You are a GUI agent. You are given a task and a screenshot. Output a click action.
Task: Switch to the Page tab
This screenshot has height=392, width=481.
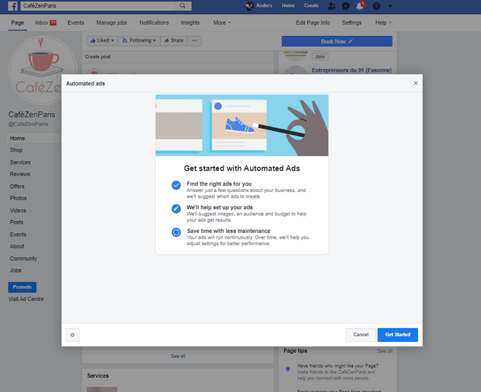point(17,22)
